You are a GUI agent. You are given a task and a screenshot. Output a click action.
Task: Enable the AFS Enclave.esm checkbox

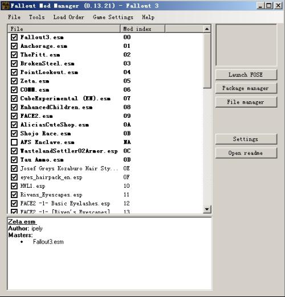[x=14, y=142]
